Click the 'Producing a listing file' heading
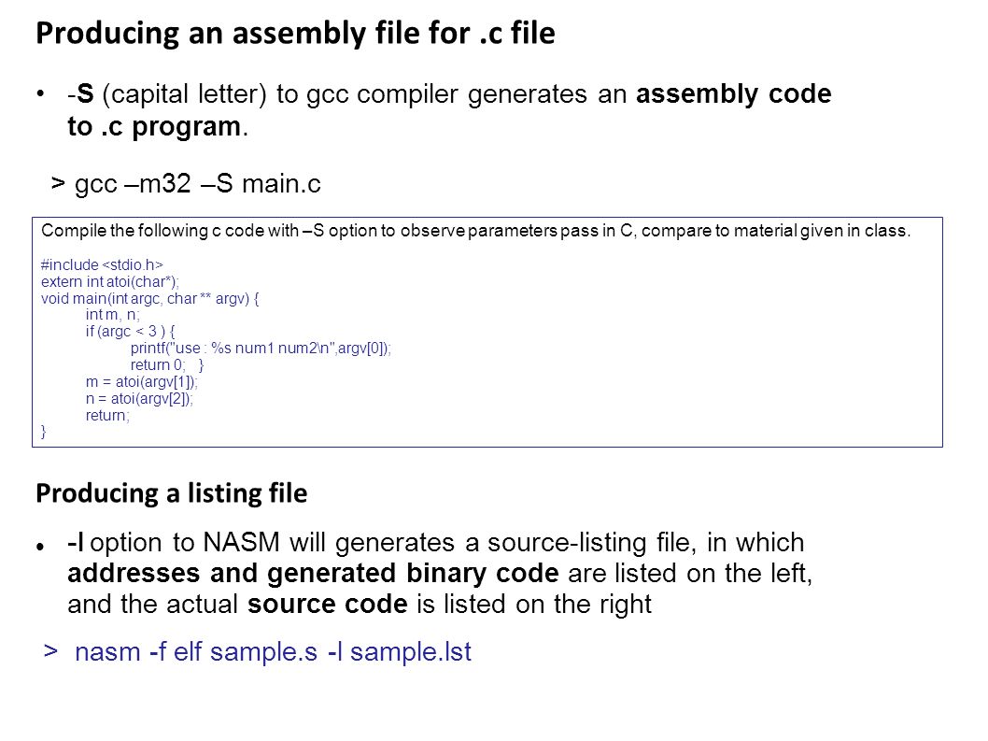 point(172,493)
